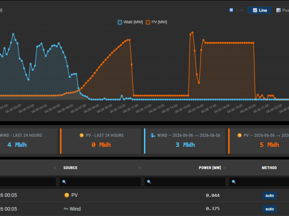Focus the Source filter input field

[100, 182]
